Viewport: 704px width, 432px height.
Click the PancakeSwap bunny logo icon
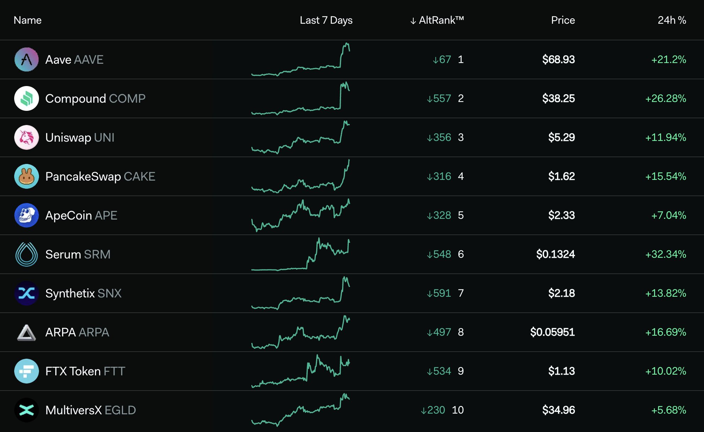(x=27, y=176)
